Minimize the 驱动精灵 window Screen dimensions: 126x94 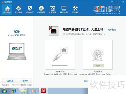[x=117, y=2]
